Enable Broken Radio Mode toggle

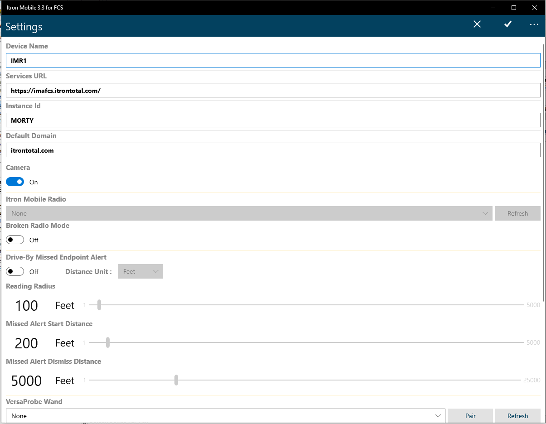(x=15, y=240)
